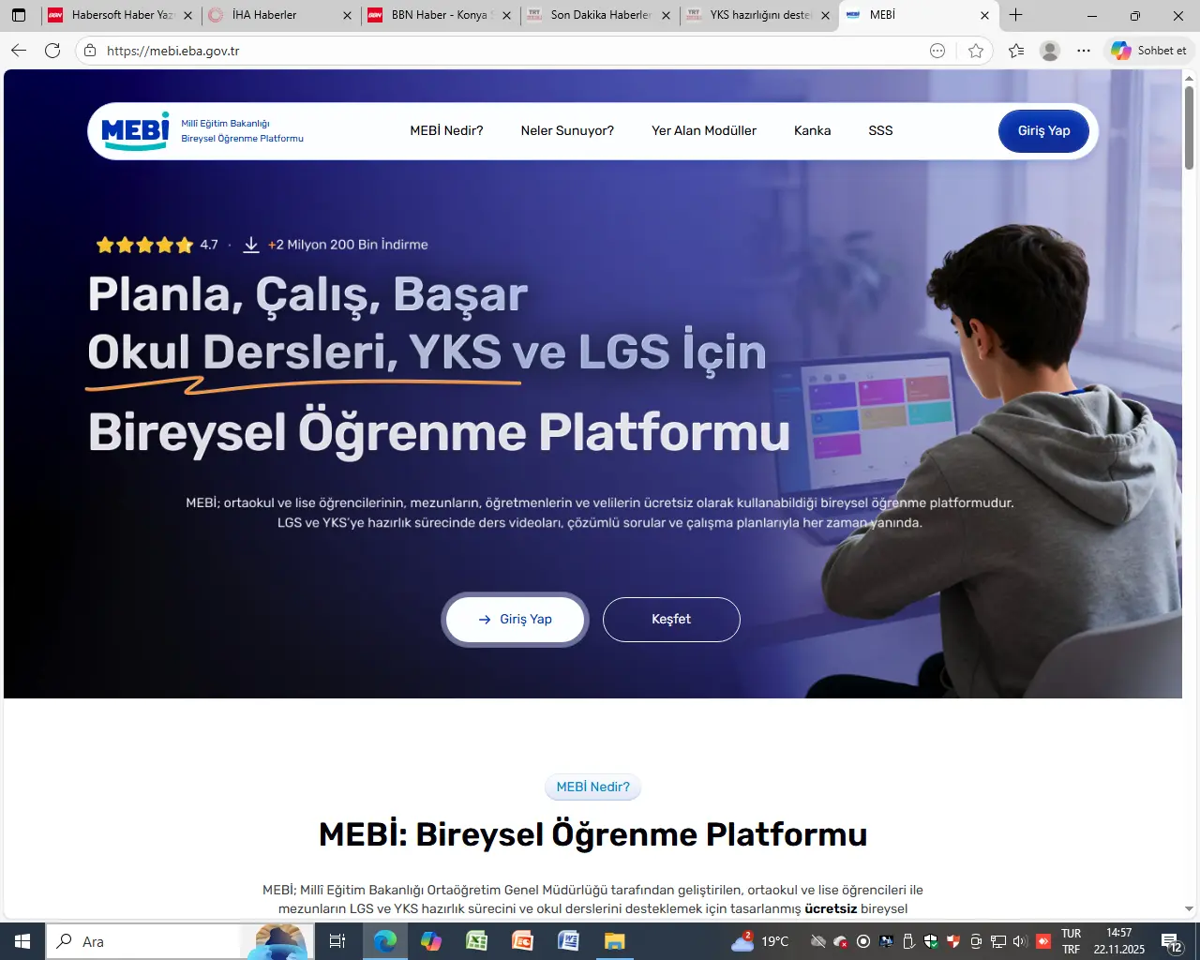
Task: Open the browser Favorites list icon
Action: 1016,51
